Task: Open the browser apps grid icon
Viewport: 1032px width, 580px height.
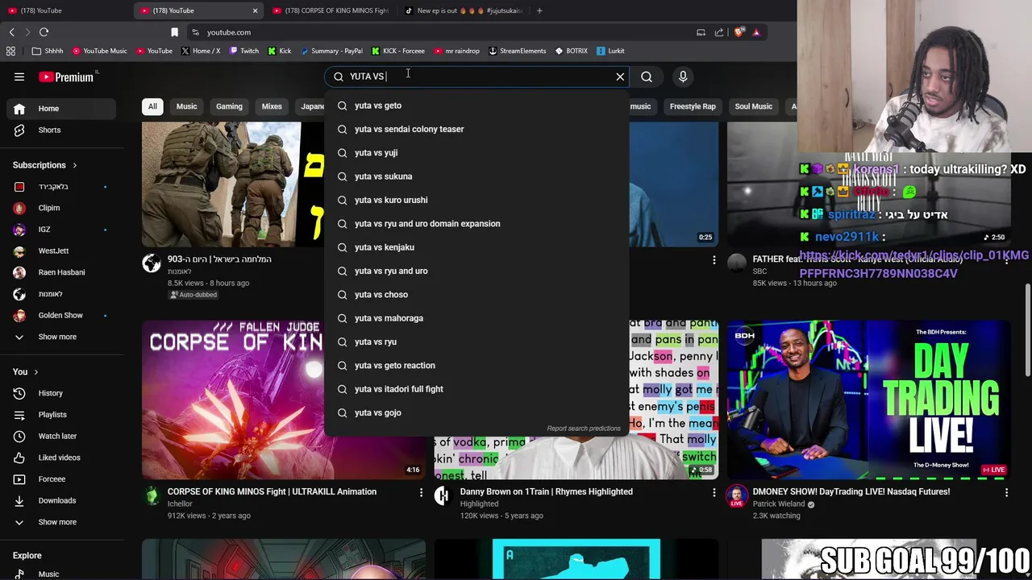Action: coord(10,51)
